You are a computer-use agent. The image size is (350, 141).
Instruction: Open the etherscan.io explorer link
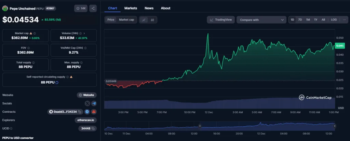[x=86, y=120]
